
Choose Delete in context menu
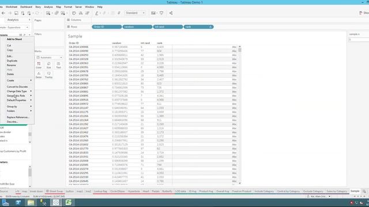coord(10,74)
